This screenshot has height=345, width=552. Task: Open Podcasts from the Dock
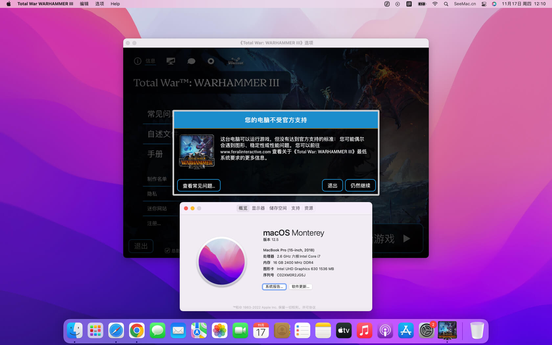385,331
